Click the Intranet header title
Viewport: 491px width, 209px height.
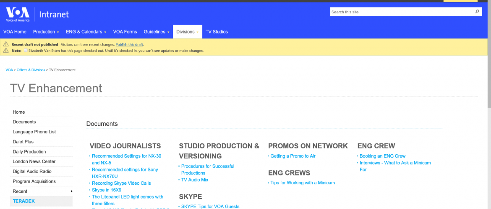(54, 14)
